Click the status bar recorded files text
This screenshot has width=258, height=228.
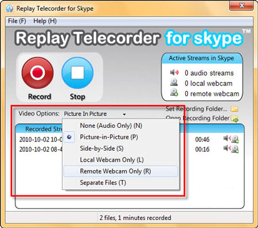(135, 218)
